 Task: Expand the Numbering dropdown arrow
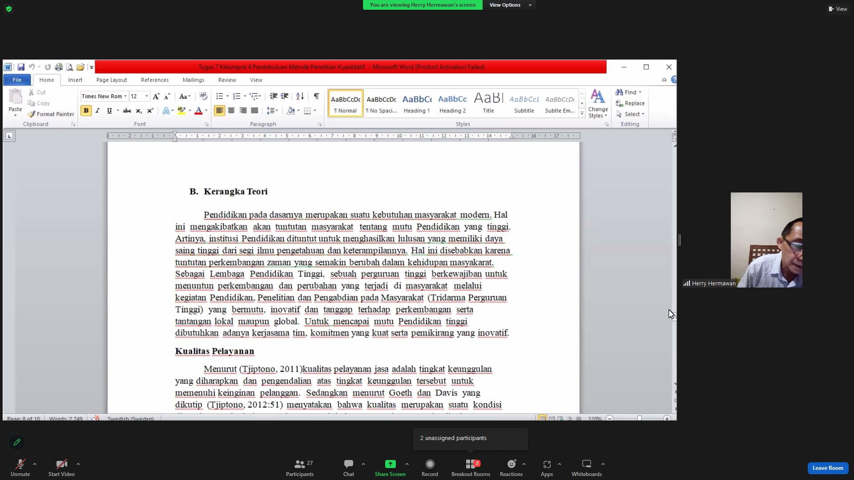tap(245, 96)
